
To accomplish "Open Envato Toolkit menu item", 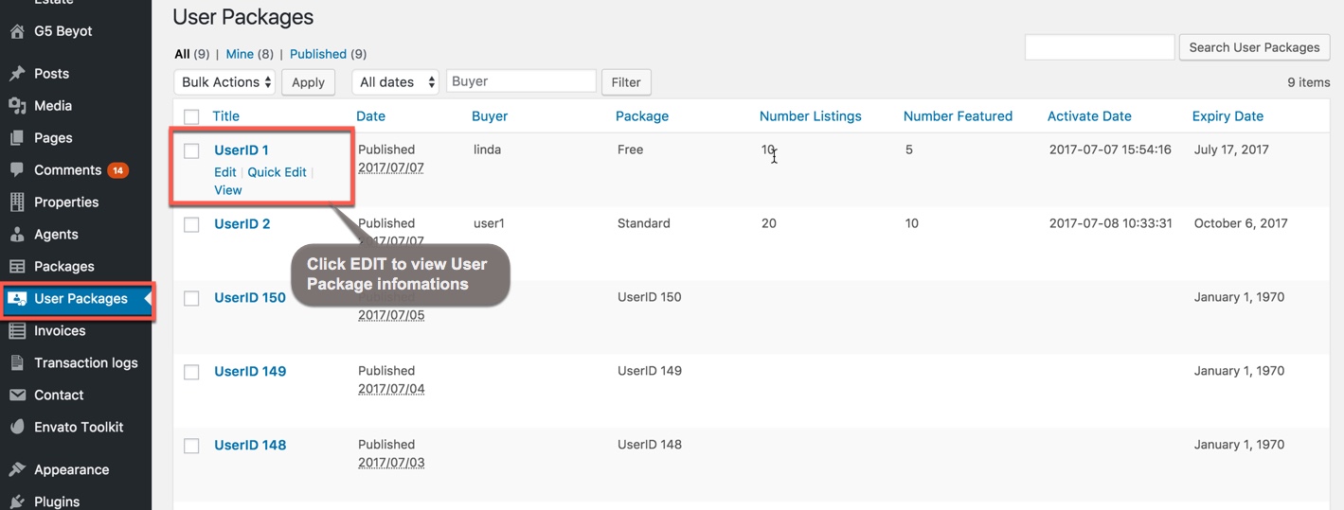I will pos(79,428).
